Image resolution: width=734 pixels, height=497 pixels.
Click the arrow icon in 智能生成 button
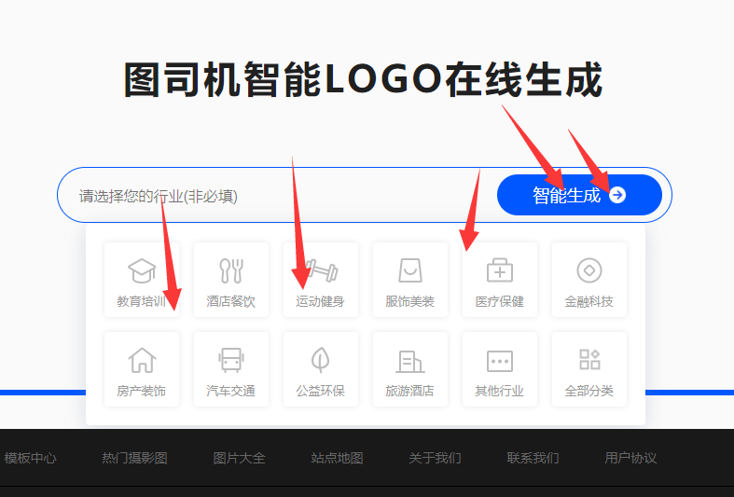point(617,195)
